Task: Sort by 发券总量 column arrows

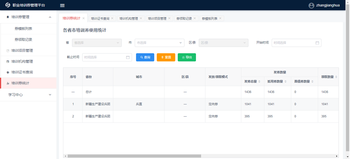Action: coord(259,81)
